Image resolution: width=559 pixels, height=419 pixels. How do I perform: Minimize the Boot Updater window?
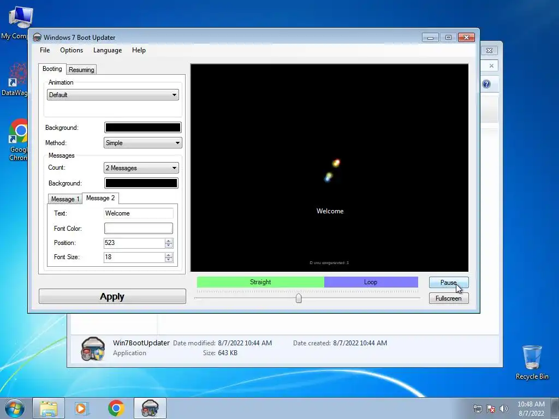[430, 38]
